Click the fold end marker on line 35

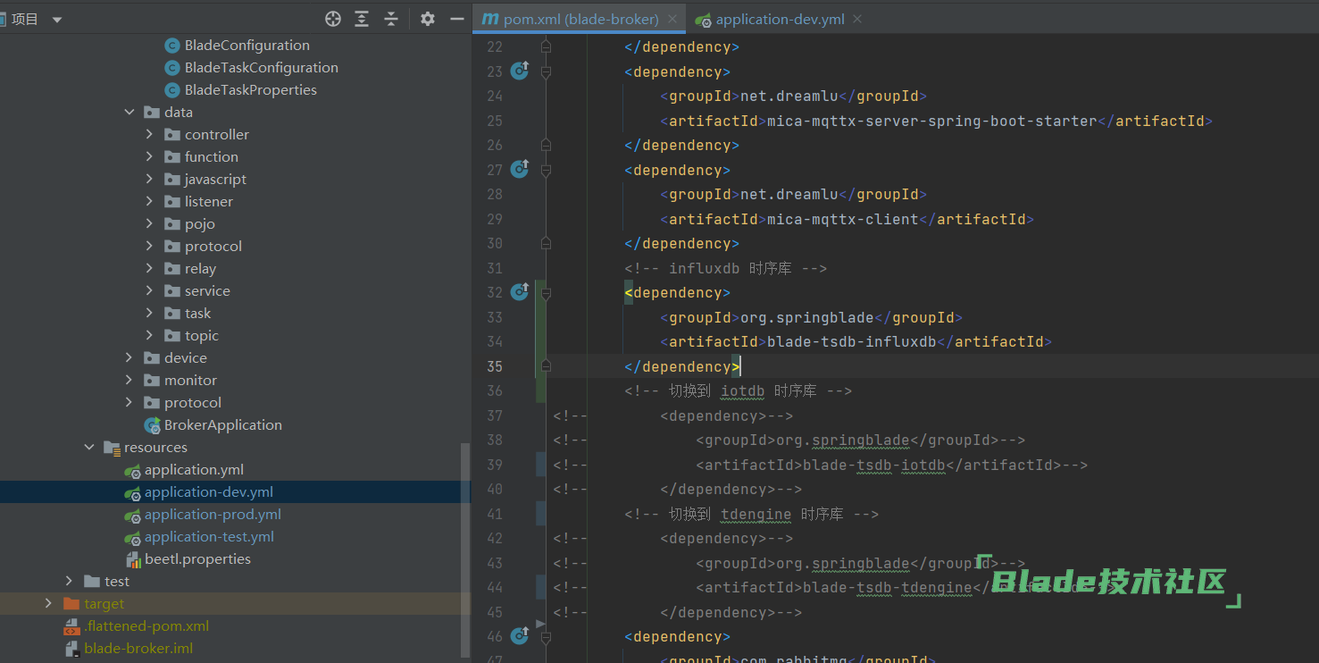click(546, 365)
